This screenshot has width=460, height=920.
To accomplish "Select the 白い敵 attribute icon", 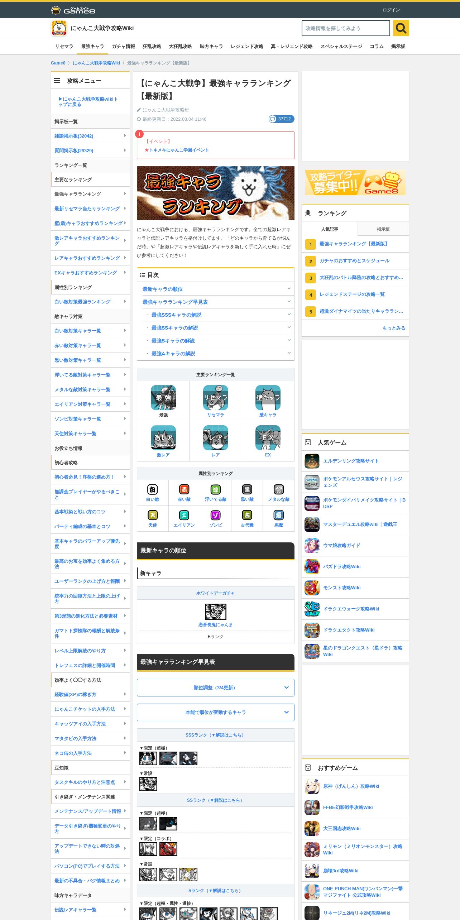I will pyautogui.click(x=153, y=489).
